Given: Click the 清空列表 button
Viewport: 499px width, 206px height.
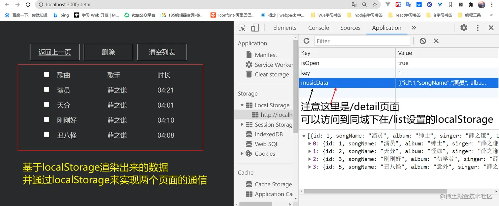Looking at the screenshot, I should tap(162, 52).
